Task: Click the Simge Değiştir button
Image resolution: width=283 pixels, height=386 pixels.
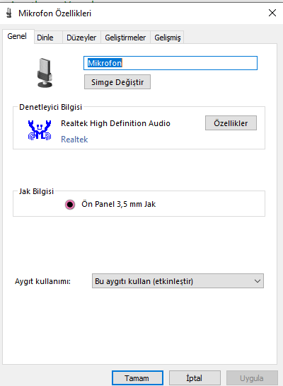Action: coord(117,82)
